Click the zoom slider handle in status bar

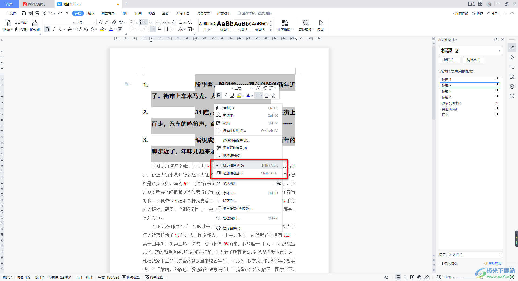tap(482, 277)
